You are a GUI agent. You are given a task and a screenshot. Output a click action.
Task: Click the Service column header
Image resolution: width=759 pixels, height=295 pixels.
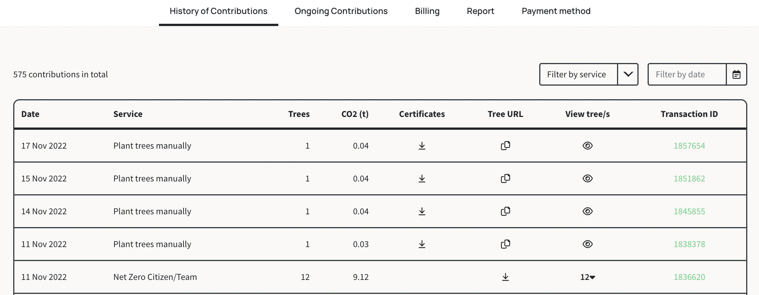128,114
